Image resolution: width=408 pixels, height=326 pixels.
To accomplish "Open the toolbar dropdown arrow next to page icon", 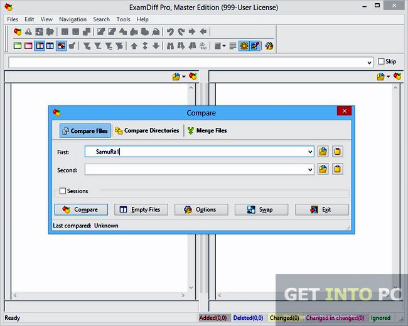I will pyautogui.click(x=224, y=46).
